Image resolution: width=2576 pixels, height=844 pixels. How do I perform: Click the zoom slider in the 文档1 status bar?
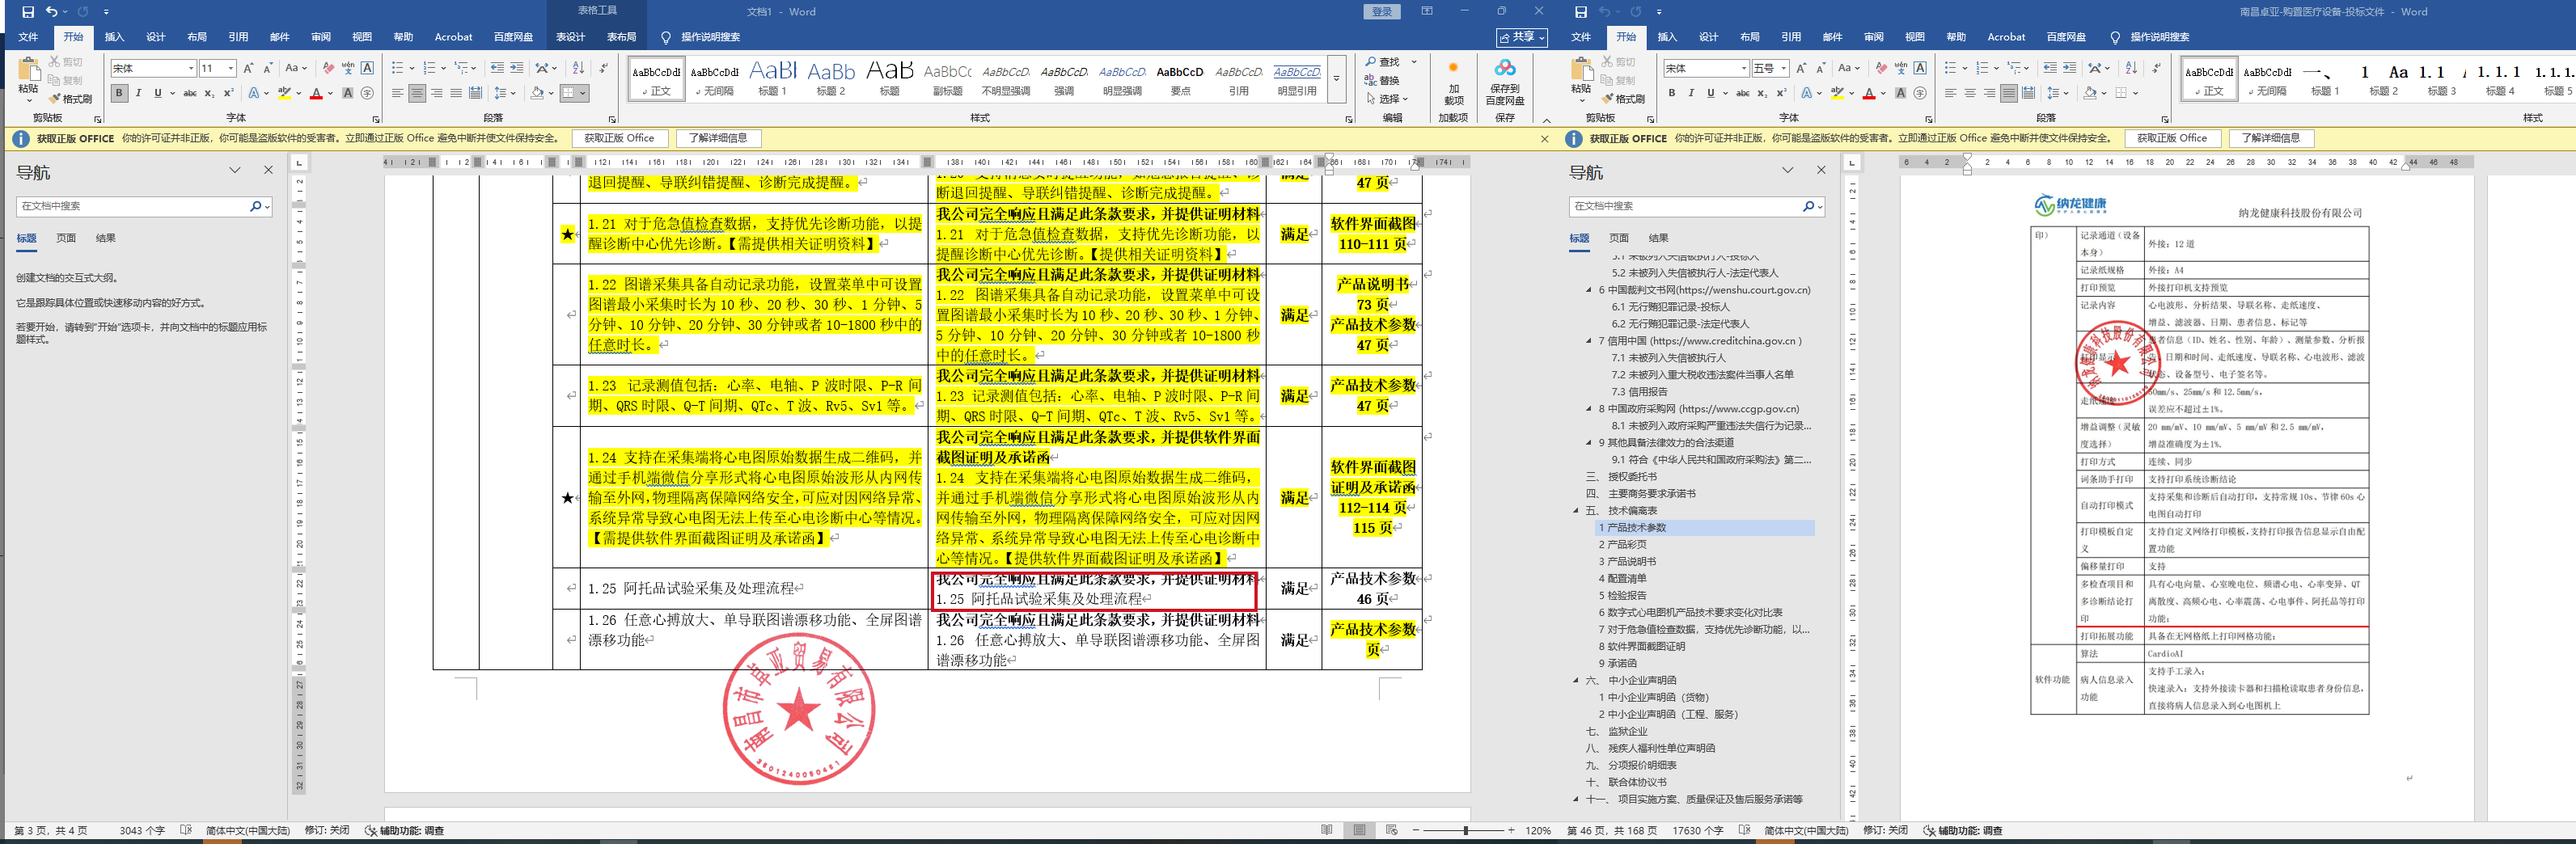tap(1464, 831)
